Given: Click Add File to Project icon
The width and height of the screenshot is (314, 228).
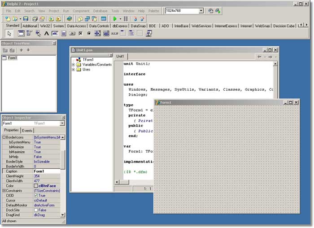Looking at the screenshot, I should point(51,19).
